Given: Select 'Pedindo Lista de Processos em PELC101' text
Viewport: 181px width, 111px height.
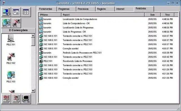Looking at the screenshot, I should 82,53.
